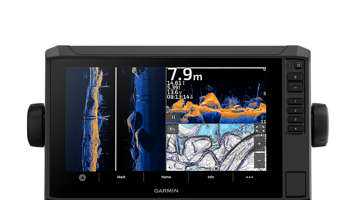The height and width of the screenshot is (200, 356).
Task: Select Mark in the bottom menu bar
Action: 121,177
